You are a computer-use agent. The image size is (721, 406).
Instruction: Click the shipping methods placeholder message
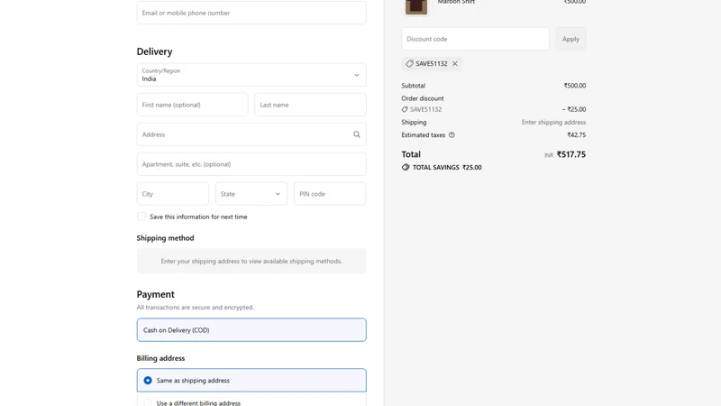click(x=251, y=261)
